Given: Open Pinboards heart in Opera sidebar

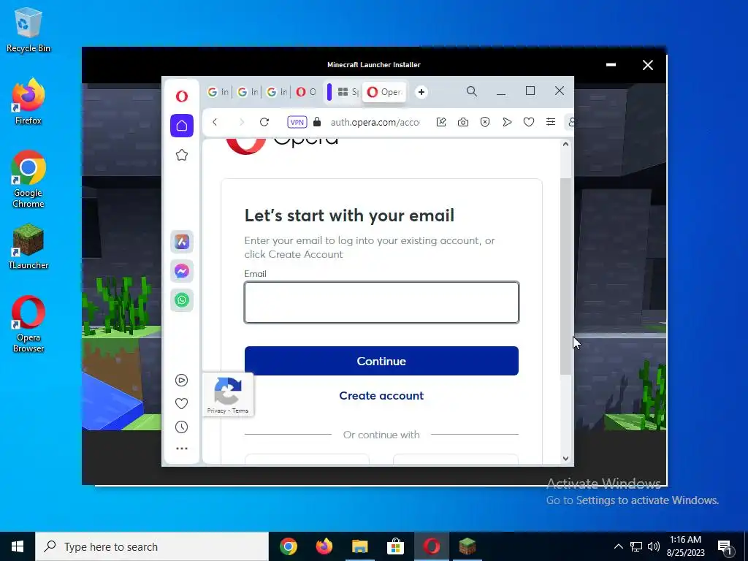Looking at the screenshot, I should coord(181,403).
